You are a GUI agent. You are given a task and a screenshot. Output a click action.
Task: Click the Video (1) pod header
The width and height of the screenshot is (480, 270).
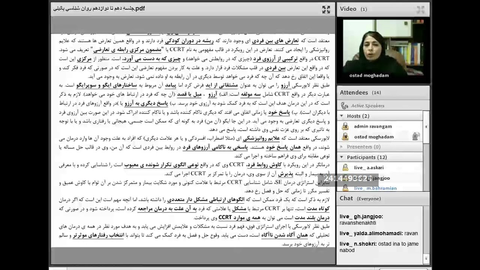pyautogui.click(x=383, y=9)
